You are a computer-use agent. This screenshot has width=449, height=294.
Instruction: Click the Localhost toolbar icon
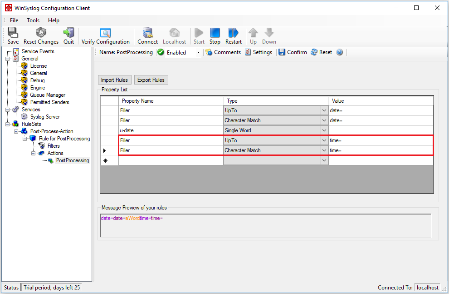[x=174, y=33]
